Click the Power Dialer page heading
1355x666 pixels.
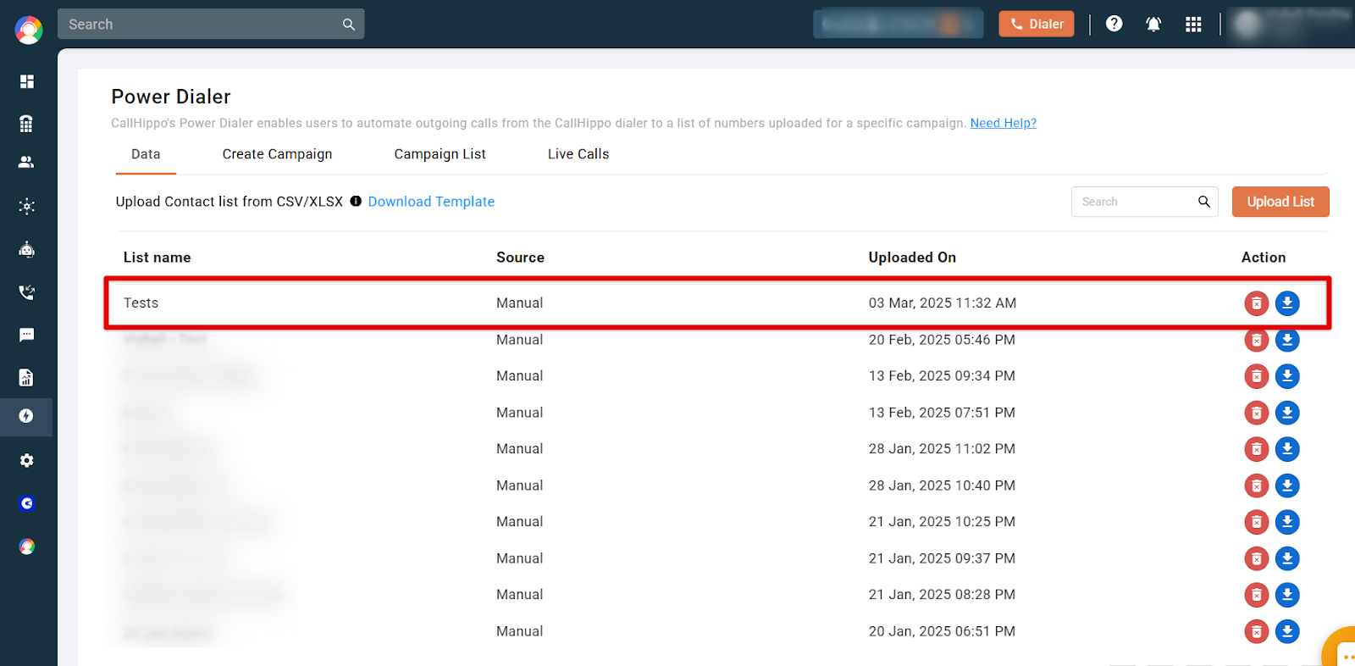tap(171, 97)
